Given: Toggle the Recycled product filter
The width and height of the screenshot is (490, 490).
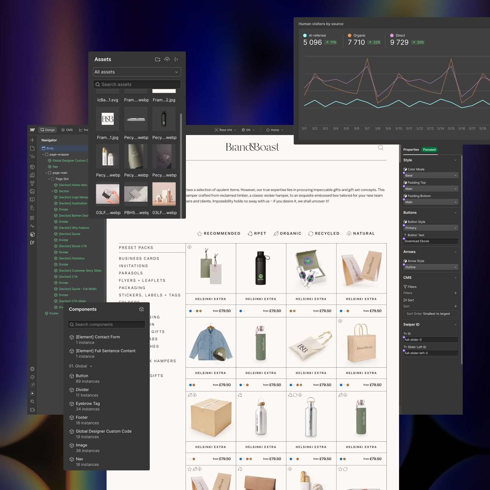Looking at the screenshot, I should [324, 234].
